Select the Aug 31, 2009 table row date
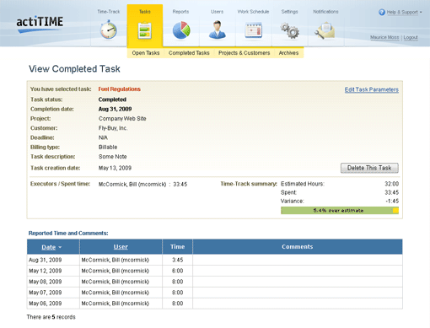The height and width of the screenshot is (328, 430). pos(46,260)
